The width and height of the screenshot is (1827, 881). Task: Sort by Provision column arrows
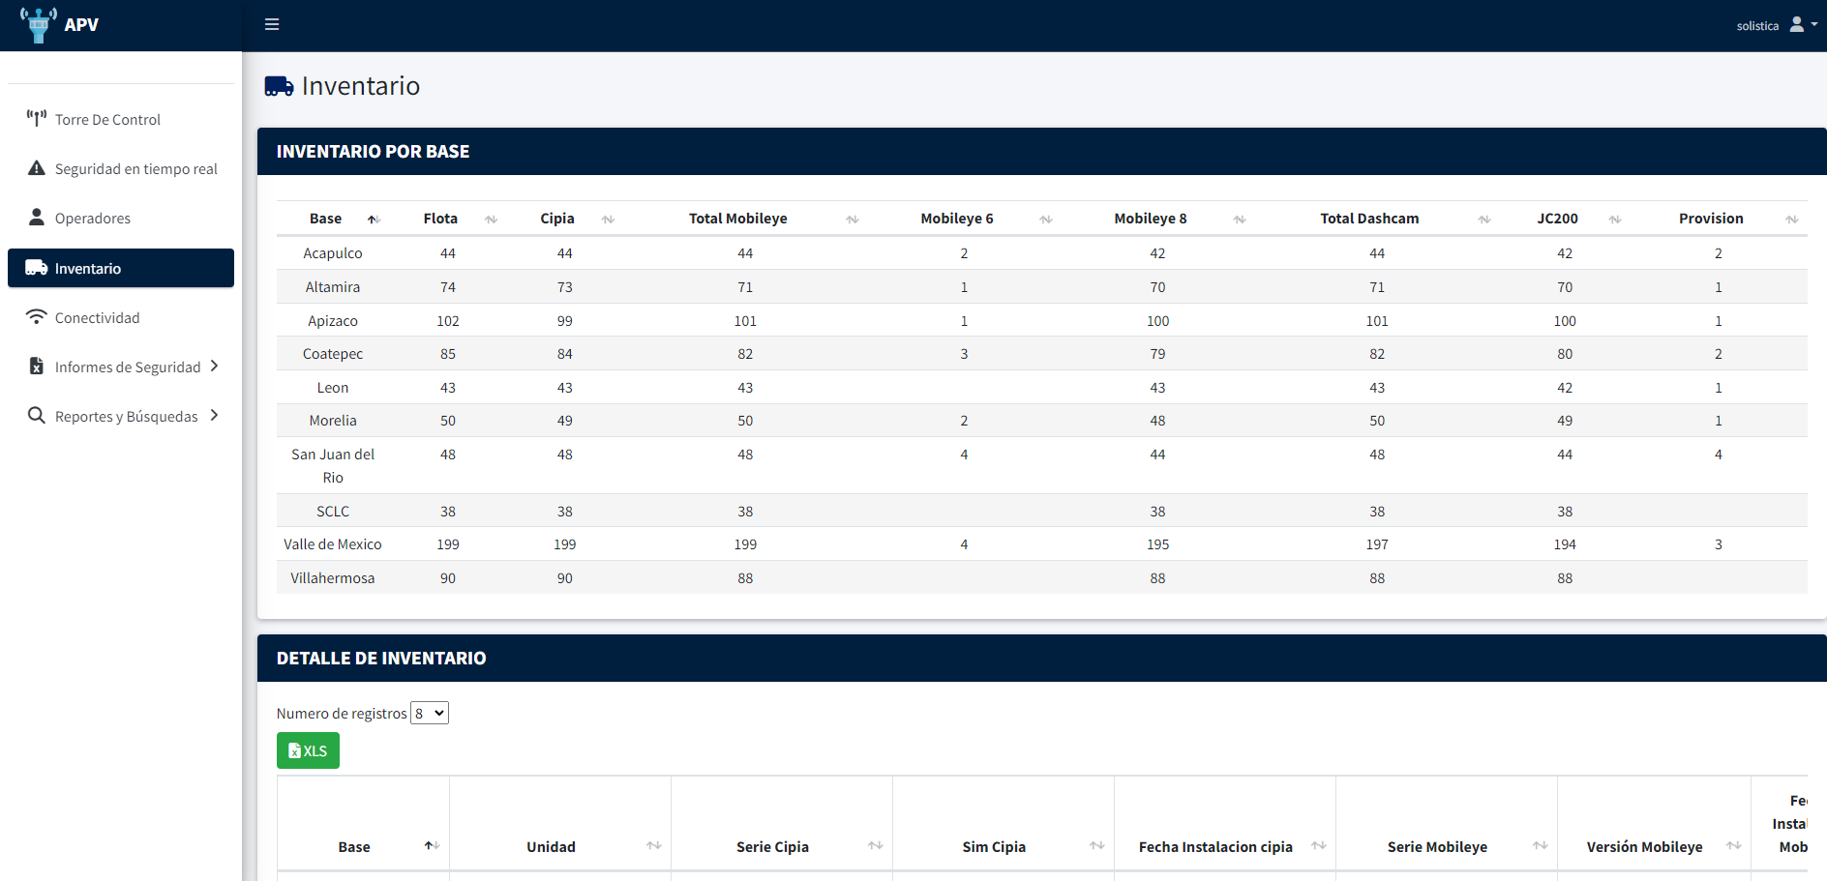tap(1792, 220)
